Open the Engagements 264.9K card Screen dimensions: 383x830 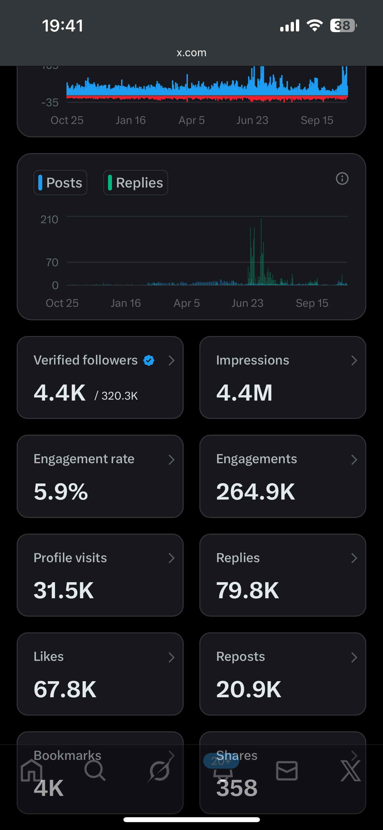[x=283, y=476]
